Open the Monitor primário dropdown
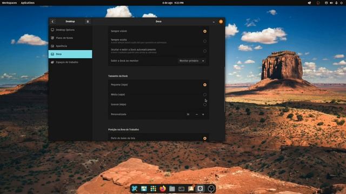The image size is (346, 194). [x=192, y=61]
